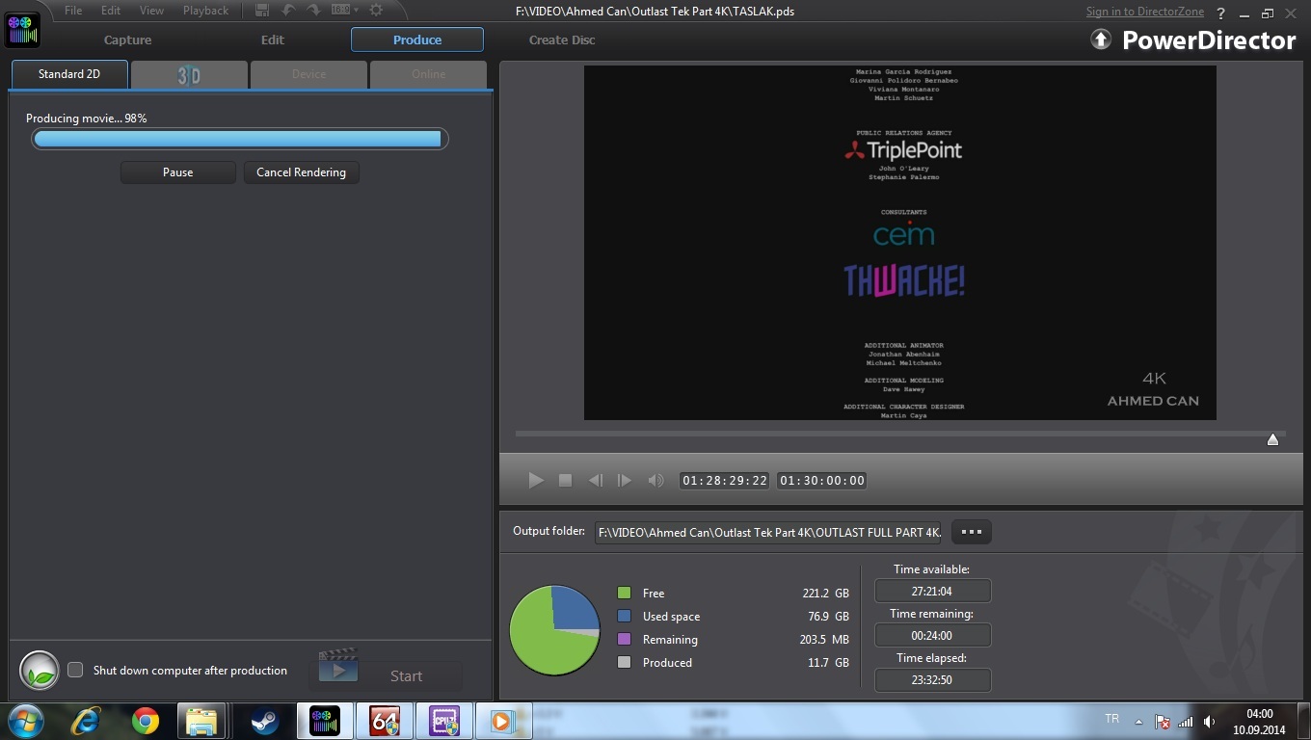Click Cancel Rendering button

tap(301, 172)
